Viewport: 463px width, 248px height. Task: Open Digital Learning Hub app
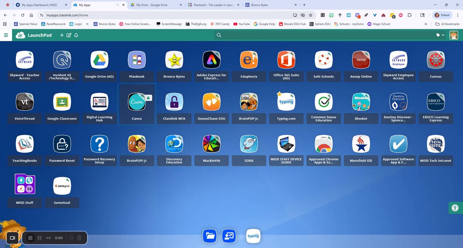[x=100, y=102]
